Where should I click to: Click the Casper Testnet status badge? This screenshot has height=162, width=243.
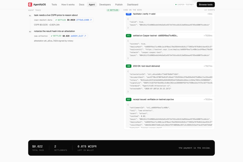[185, 5]
